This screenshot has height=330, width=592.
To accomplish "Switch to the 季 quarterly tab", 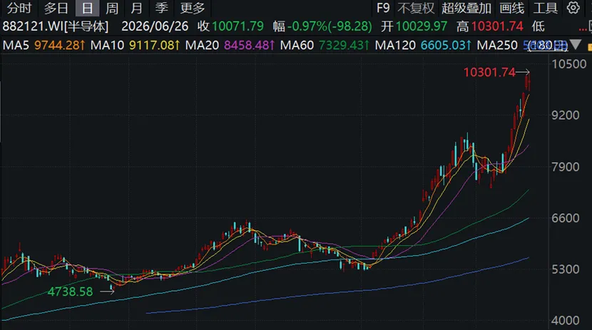I will tap(162, 8).
